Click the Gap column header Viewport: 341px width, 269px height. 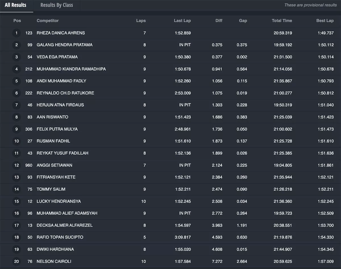tap(243, 20)
